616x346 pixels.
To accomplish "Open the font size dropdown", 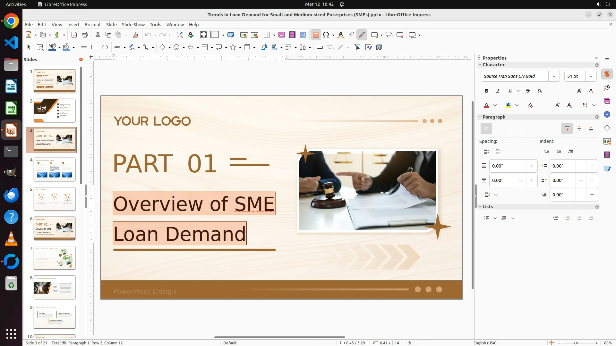I will point(591,76).
